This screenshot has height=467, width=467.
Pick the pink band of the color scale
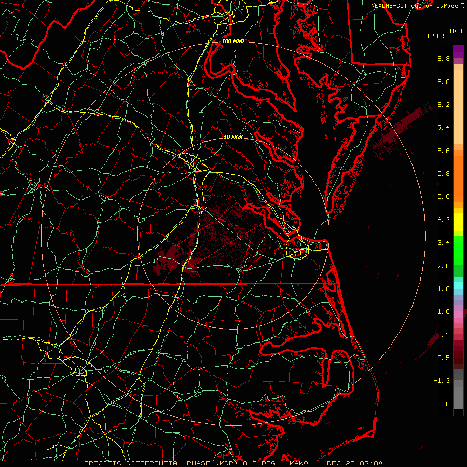point(458,314)
